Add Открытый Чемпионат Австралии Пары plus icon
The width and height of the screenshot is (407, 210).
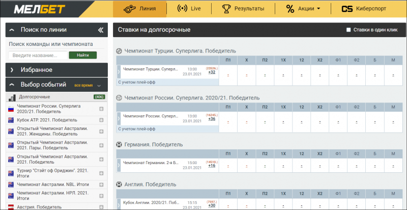[x=101, y=145]
